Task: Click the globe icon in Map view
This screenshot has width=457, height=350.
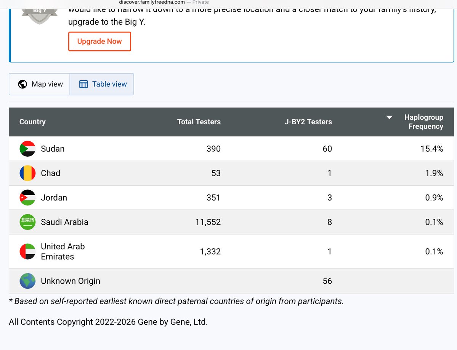Action: pos(22,84)
